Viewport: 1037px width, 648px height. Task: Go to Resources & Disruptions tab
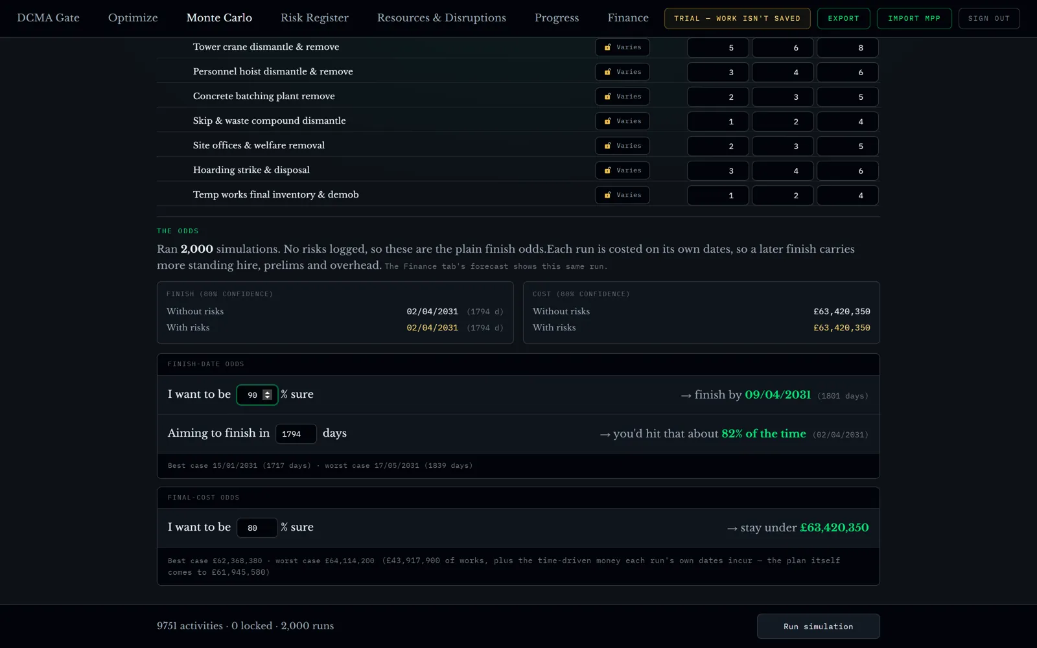tap(441, 18)
